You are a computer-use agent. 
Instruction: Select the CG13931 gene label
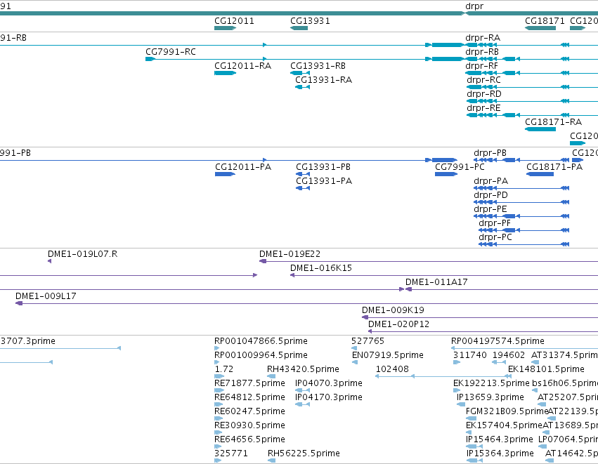310,21
